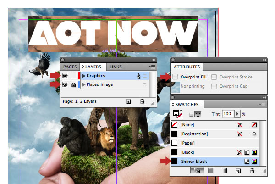
Task: Select the Attributes tab
Action: 187,67
